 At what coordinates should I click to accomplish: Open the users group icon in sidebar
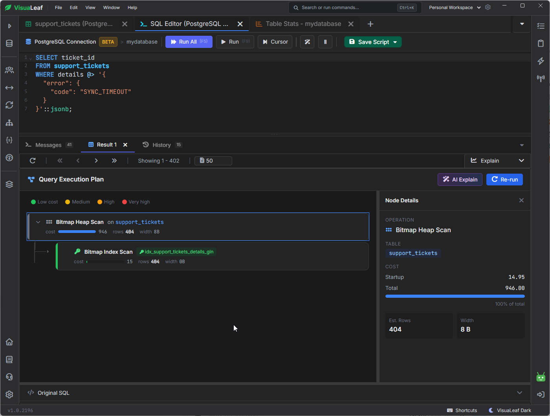click(x=9, y=70)
